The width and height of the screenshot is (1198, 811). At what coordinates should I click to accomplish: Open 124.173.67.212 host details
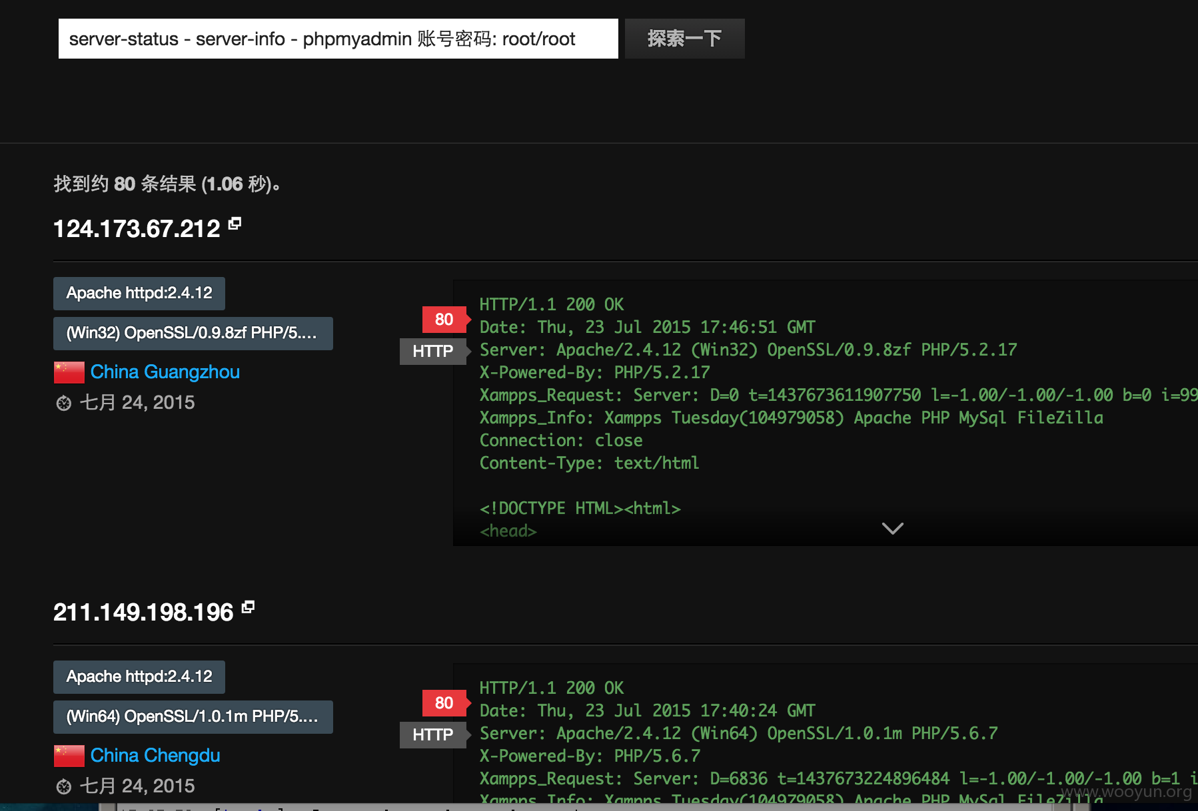click(x=137, y=229)
